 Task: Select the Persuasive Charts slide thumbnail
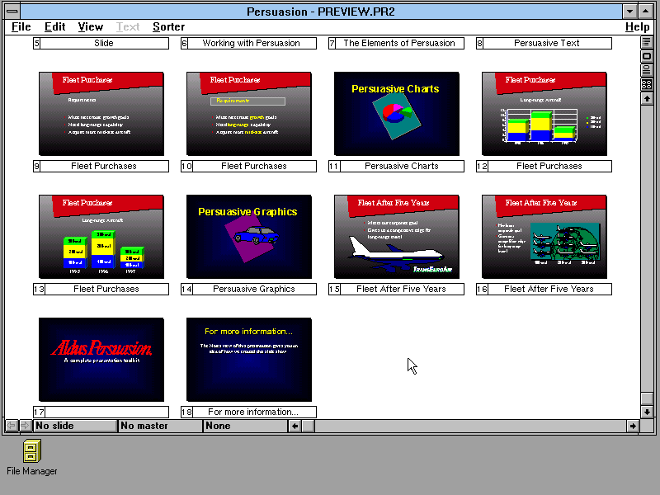[396, 113]
